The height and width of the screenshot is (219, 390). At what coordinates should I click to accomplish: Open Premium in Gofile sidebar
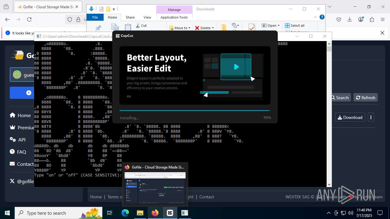(21, 127)
